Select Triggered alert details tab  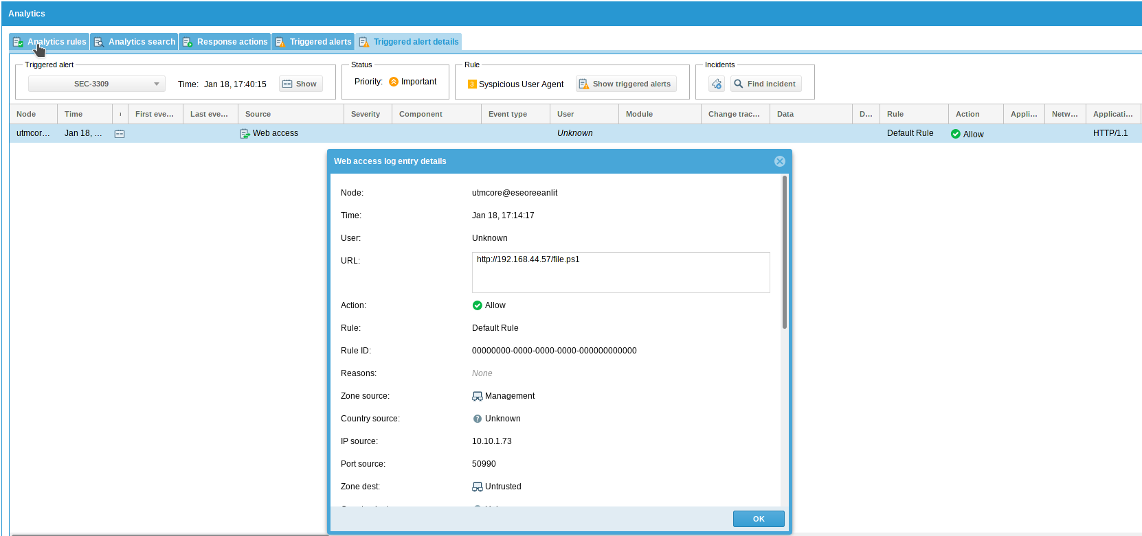coord(408,42)
